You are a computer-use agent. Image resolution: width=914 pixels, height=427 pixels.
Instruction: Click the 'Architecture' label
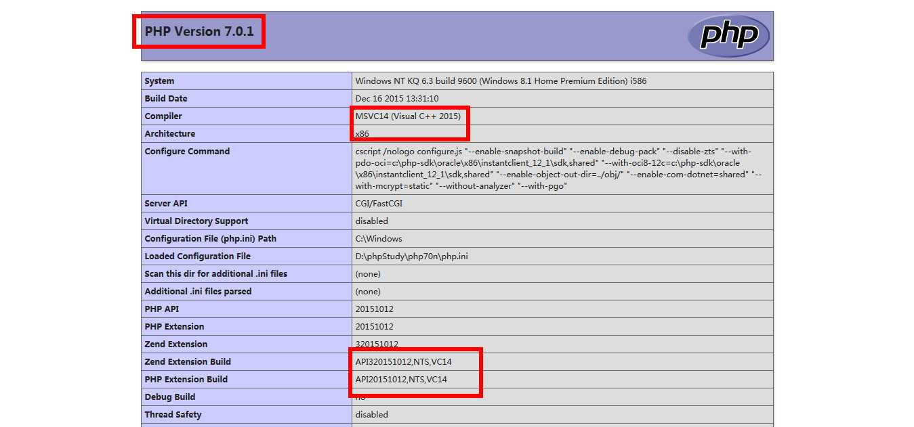[169, 134]
